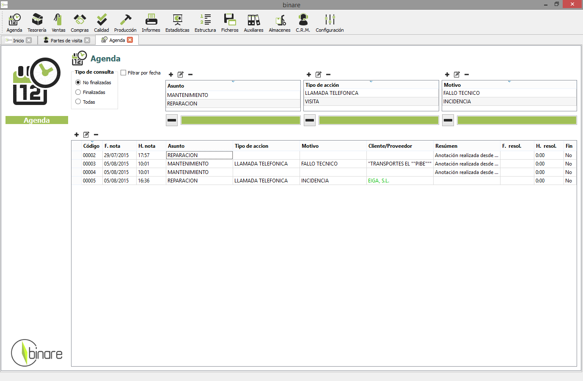Select the Todas option
This screenshot has width=583, height=381.
tap(85, 102)
